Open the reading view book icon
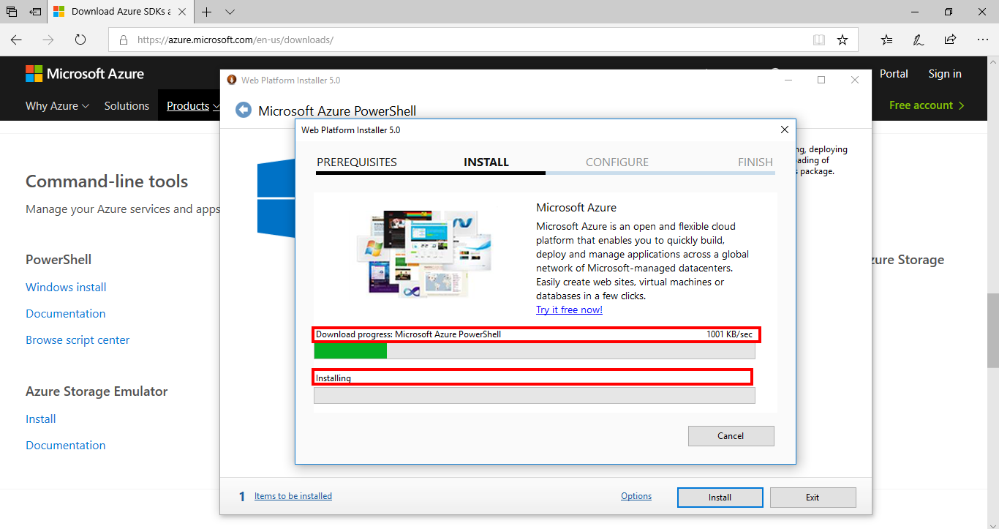The image size is (999, 529). coord(819,40)
